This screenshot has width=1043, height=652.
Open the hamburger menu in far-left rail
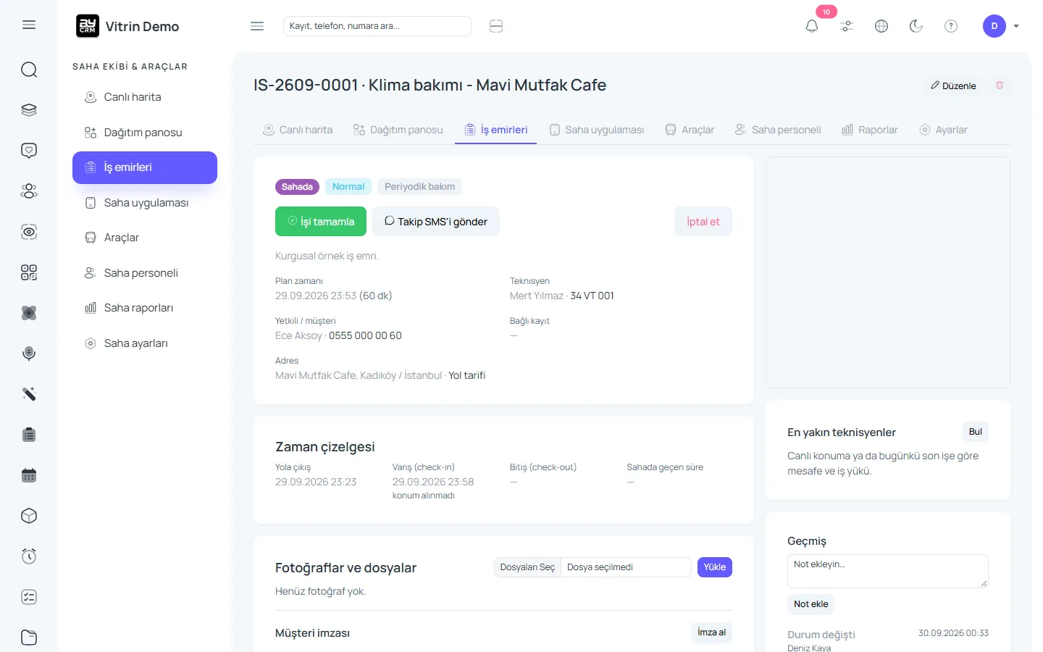pyautogui.click(x=29, y=25)
